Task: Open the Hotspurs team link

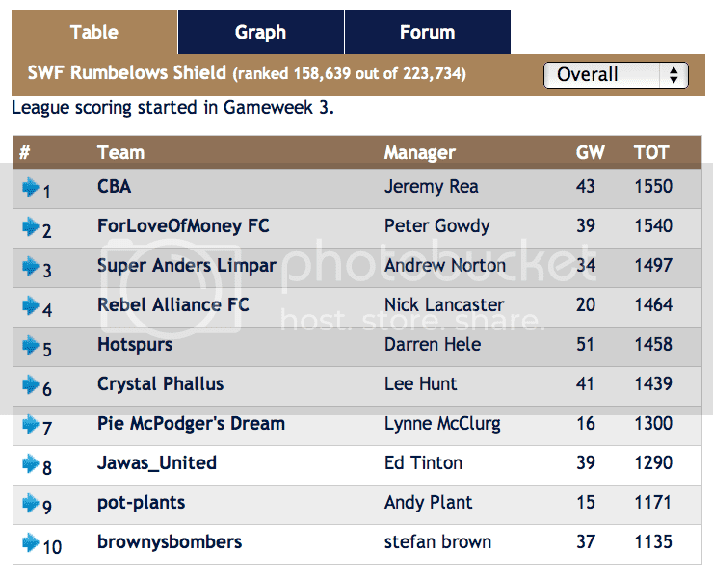Action: [135, 345]
